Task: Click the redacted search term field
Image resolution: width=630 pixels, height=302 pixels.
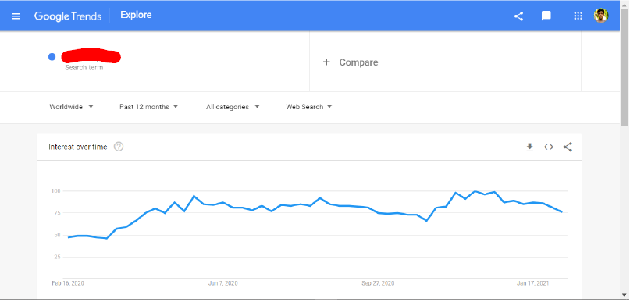Action: pos(91,56)
